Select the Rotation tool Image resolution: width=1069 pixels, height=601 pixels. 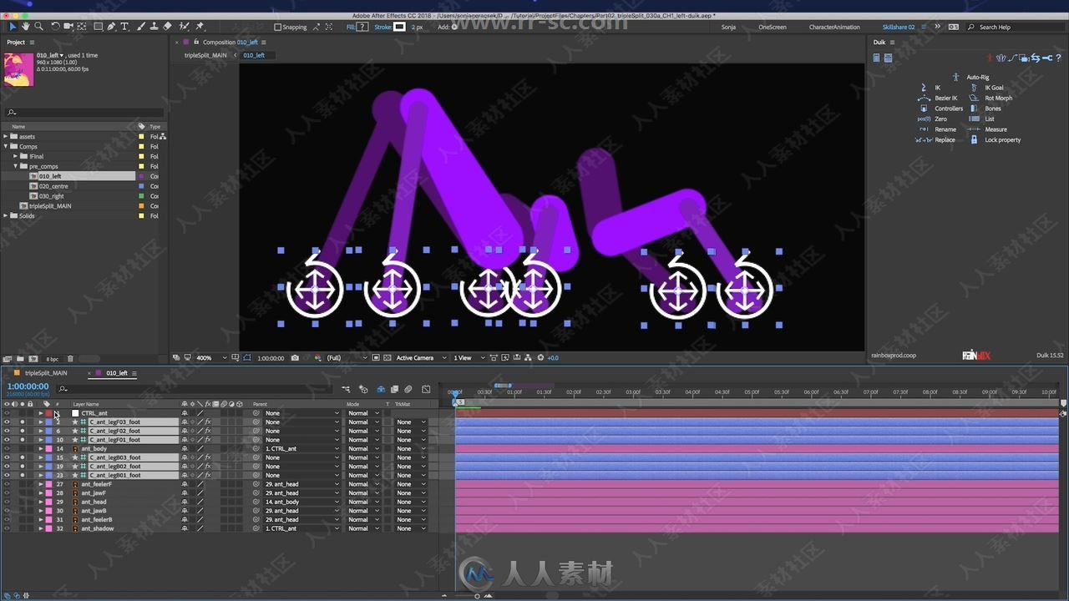[55, 27]
